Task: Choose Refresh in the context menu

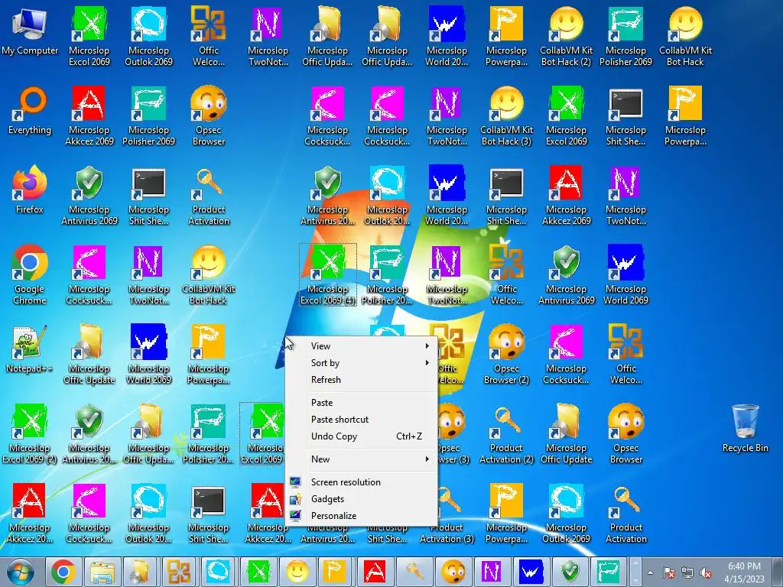Action: pyautogui.click(x=362, y=380)
